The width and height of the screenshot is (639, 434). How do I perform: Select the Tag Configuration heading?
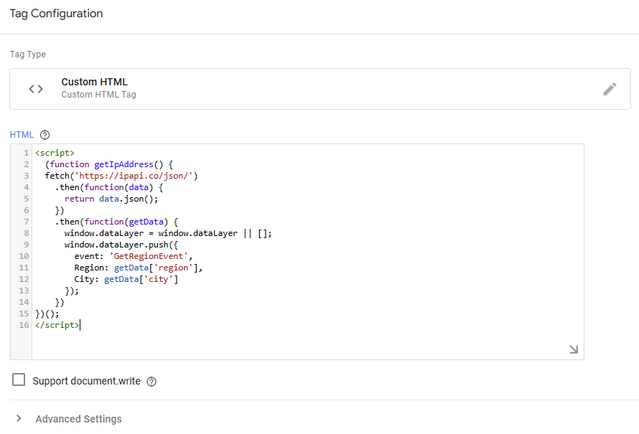pyautogui.click(x=56, y=14)
